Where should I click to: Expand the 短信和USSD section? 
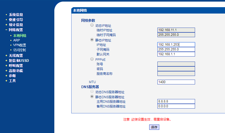[x=19, y=61]
